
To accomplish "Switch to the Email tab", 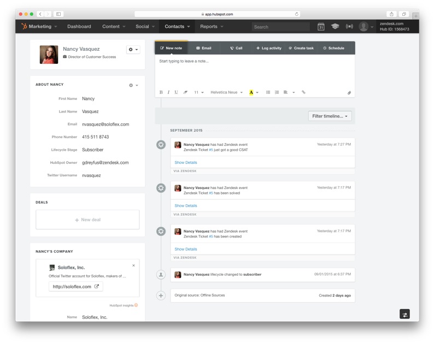I will pos(204,48).
